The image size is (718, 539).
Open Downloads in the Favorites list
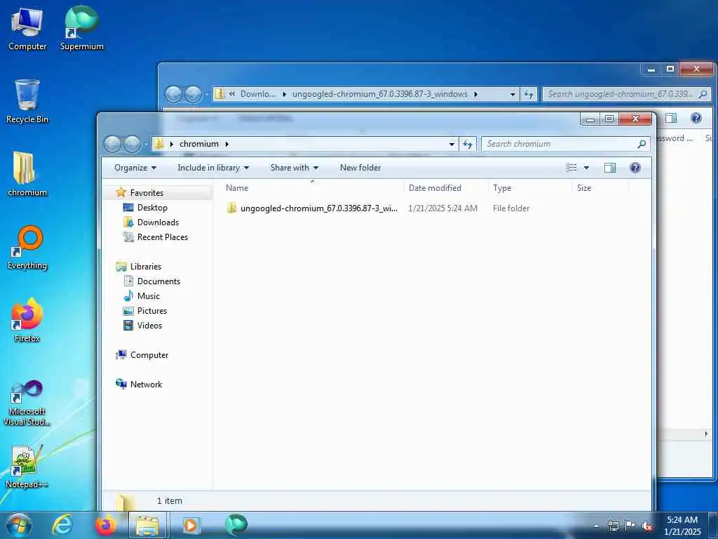158,222
